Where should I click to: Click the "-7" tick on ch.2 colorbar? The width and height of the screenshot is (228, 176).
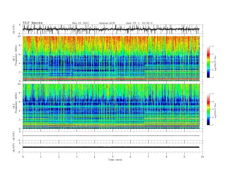(212, 125)
